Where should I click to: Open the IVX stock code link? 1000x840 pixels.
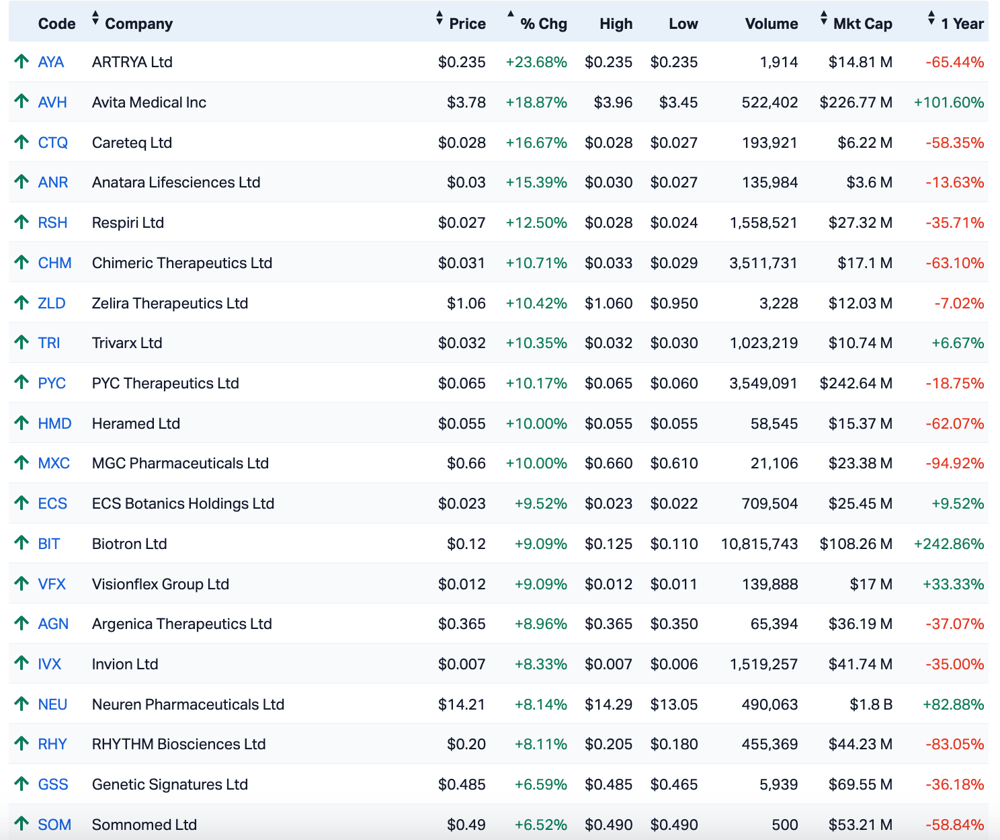pos(50,664)
